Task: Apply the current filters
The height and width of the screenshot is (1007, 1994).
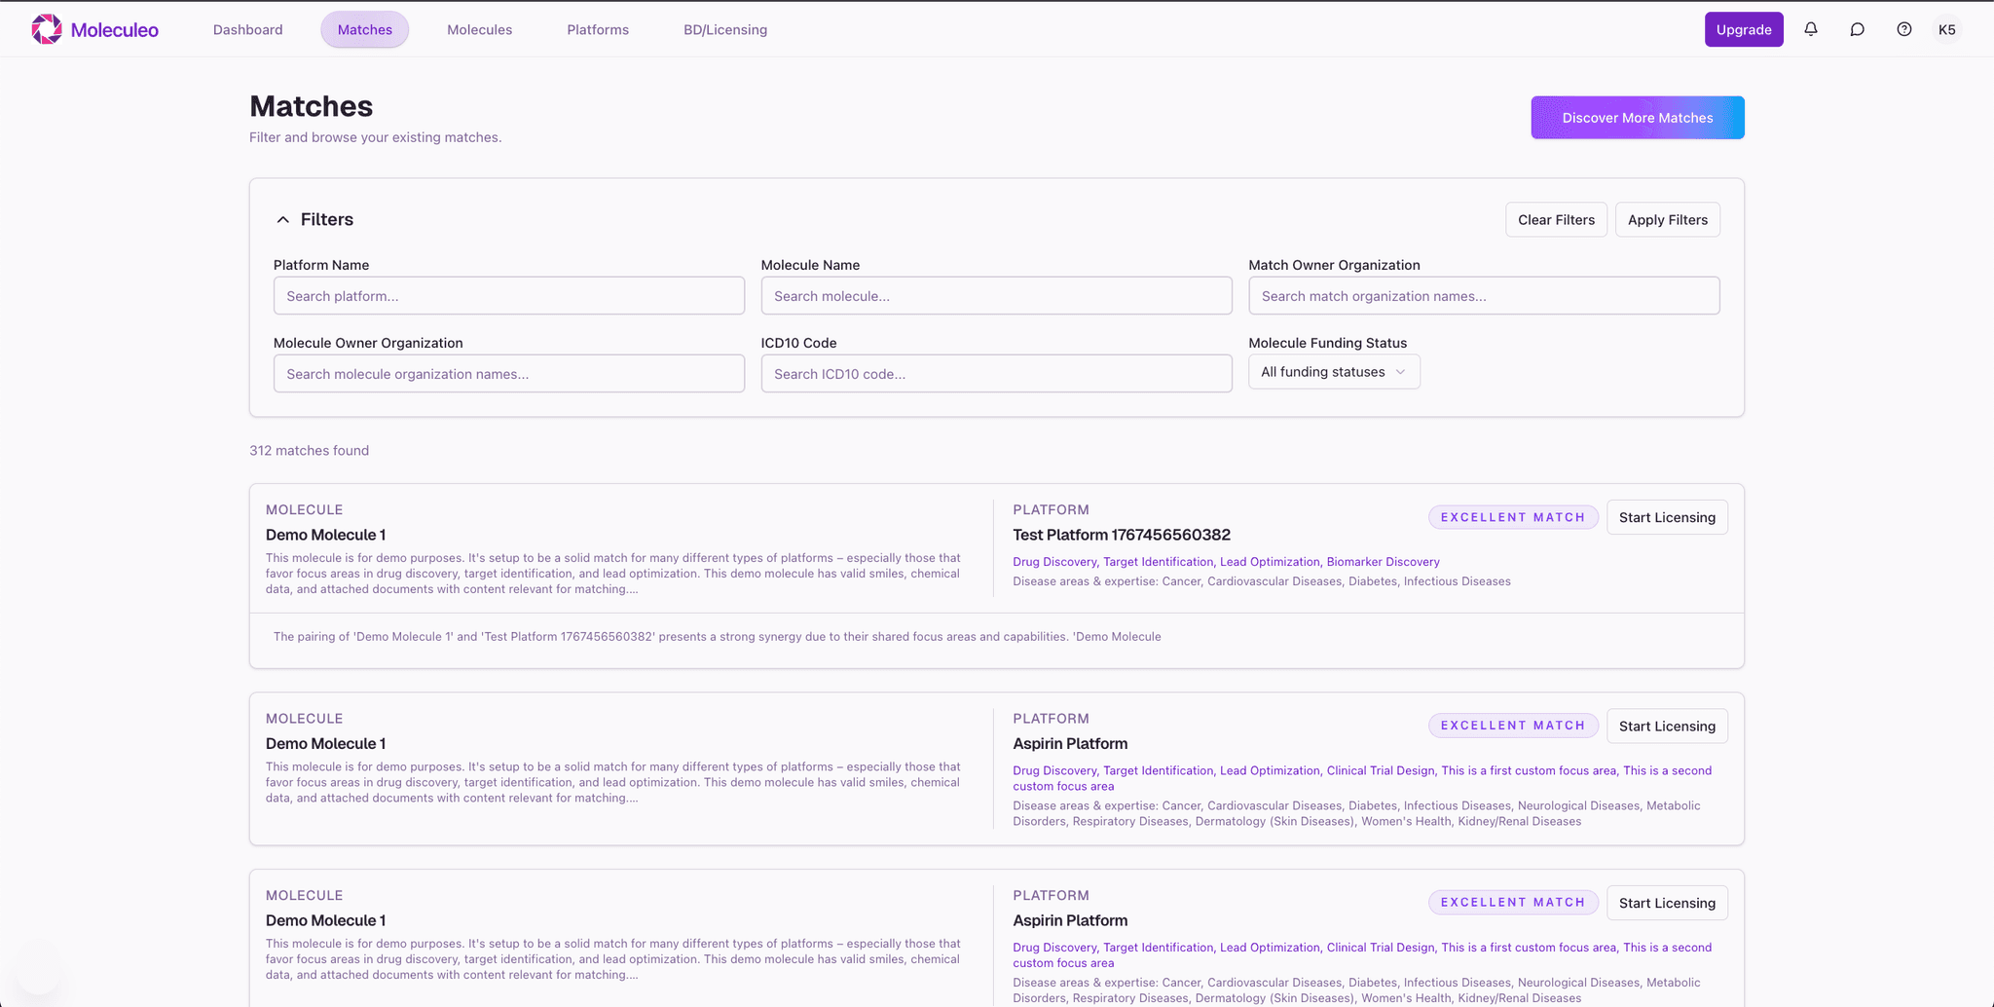Action: [x=1667, y=219]
